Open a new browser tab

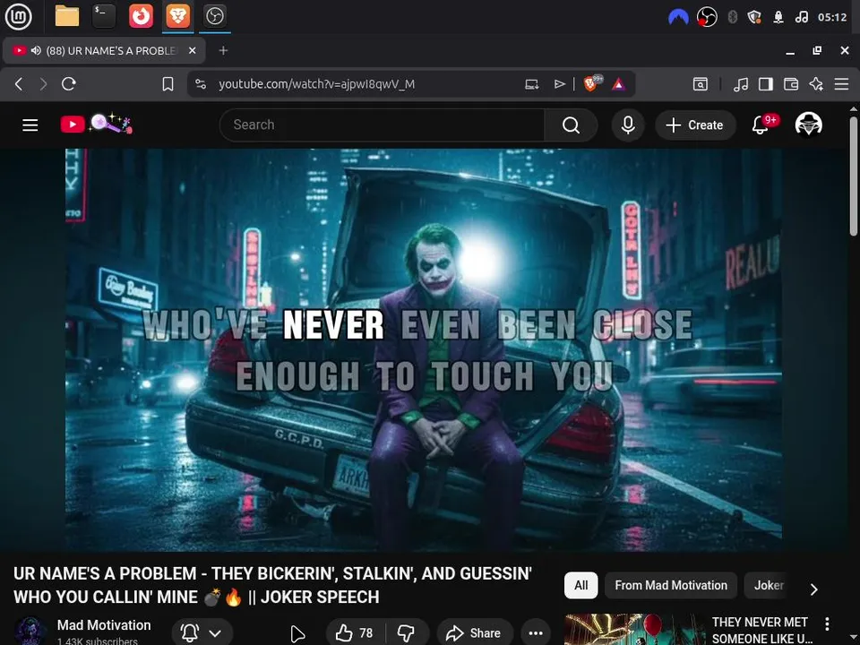(223, 50)
